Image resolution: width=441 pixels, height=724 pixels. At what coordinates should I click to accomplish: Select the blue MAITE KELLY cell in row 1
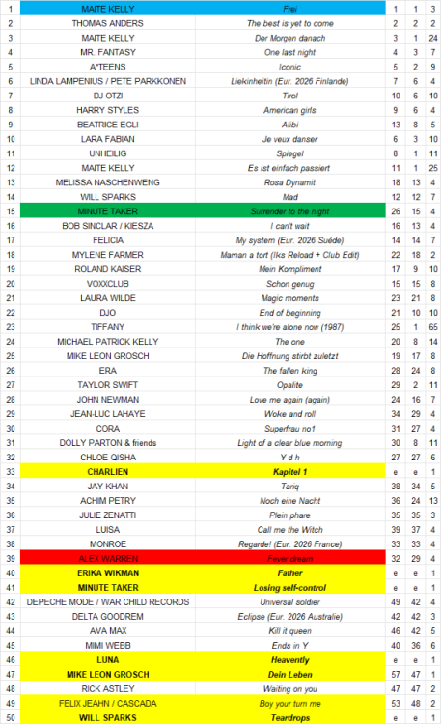(107, 9)
